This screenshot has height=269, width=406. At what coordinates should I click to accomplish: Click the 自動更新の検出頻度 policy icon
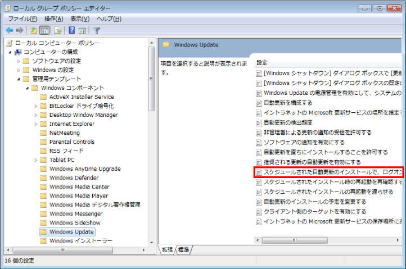click(259, 123)
